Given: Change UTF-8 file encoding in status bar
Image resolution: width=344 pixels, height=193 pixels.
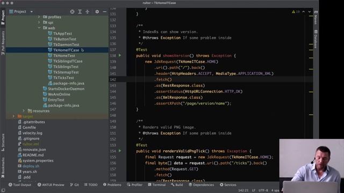Looking at the screenshot, I should pyautogui.click(x=263, y=191).
